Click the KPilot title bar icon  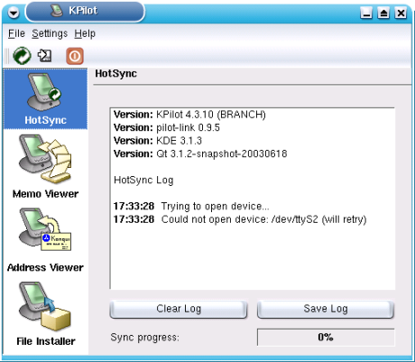click(x=56, y=10)
